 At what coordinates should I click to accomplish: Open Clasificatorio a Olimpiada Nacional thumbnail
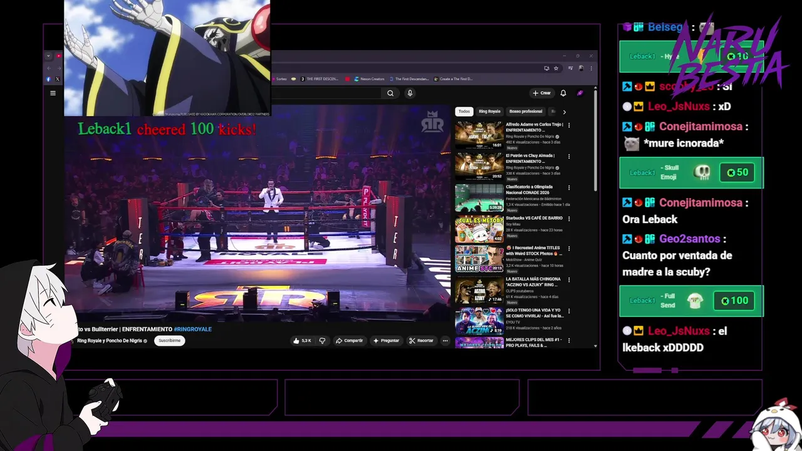tap(479, 197)
